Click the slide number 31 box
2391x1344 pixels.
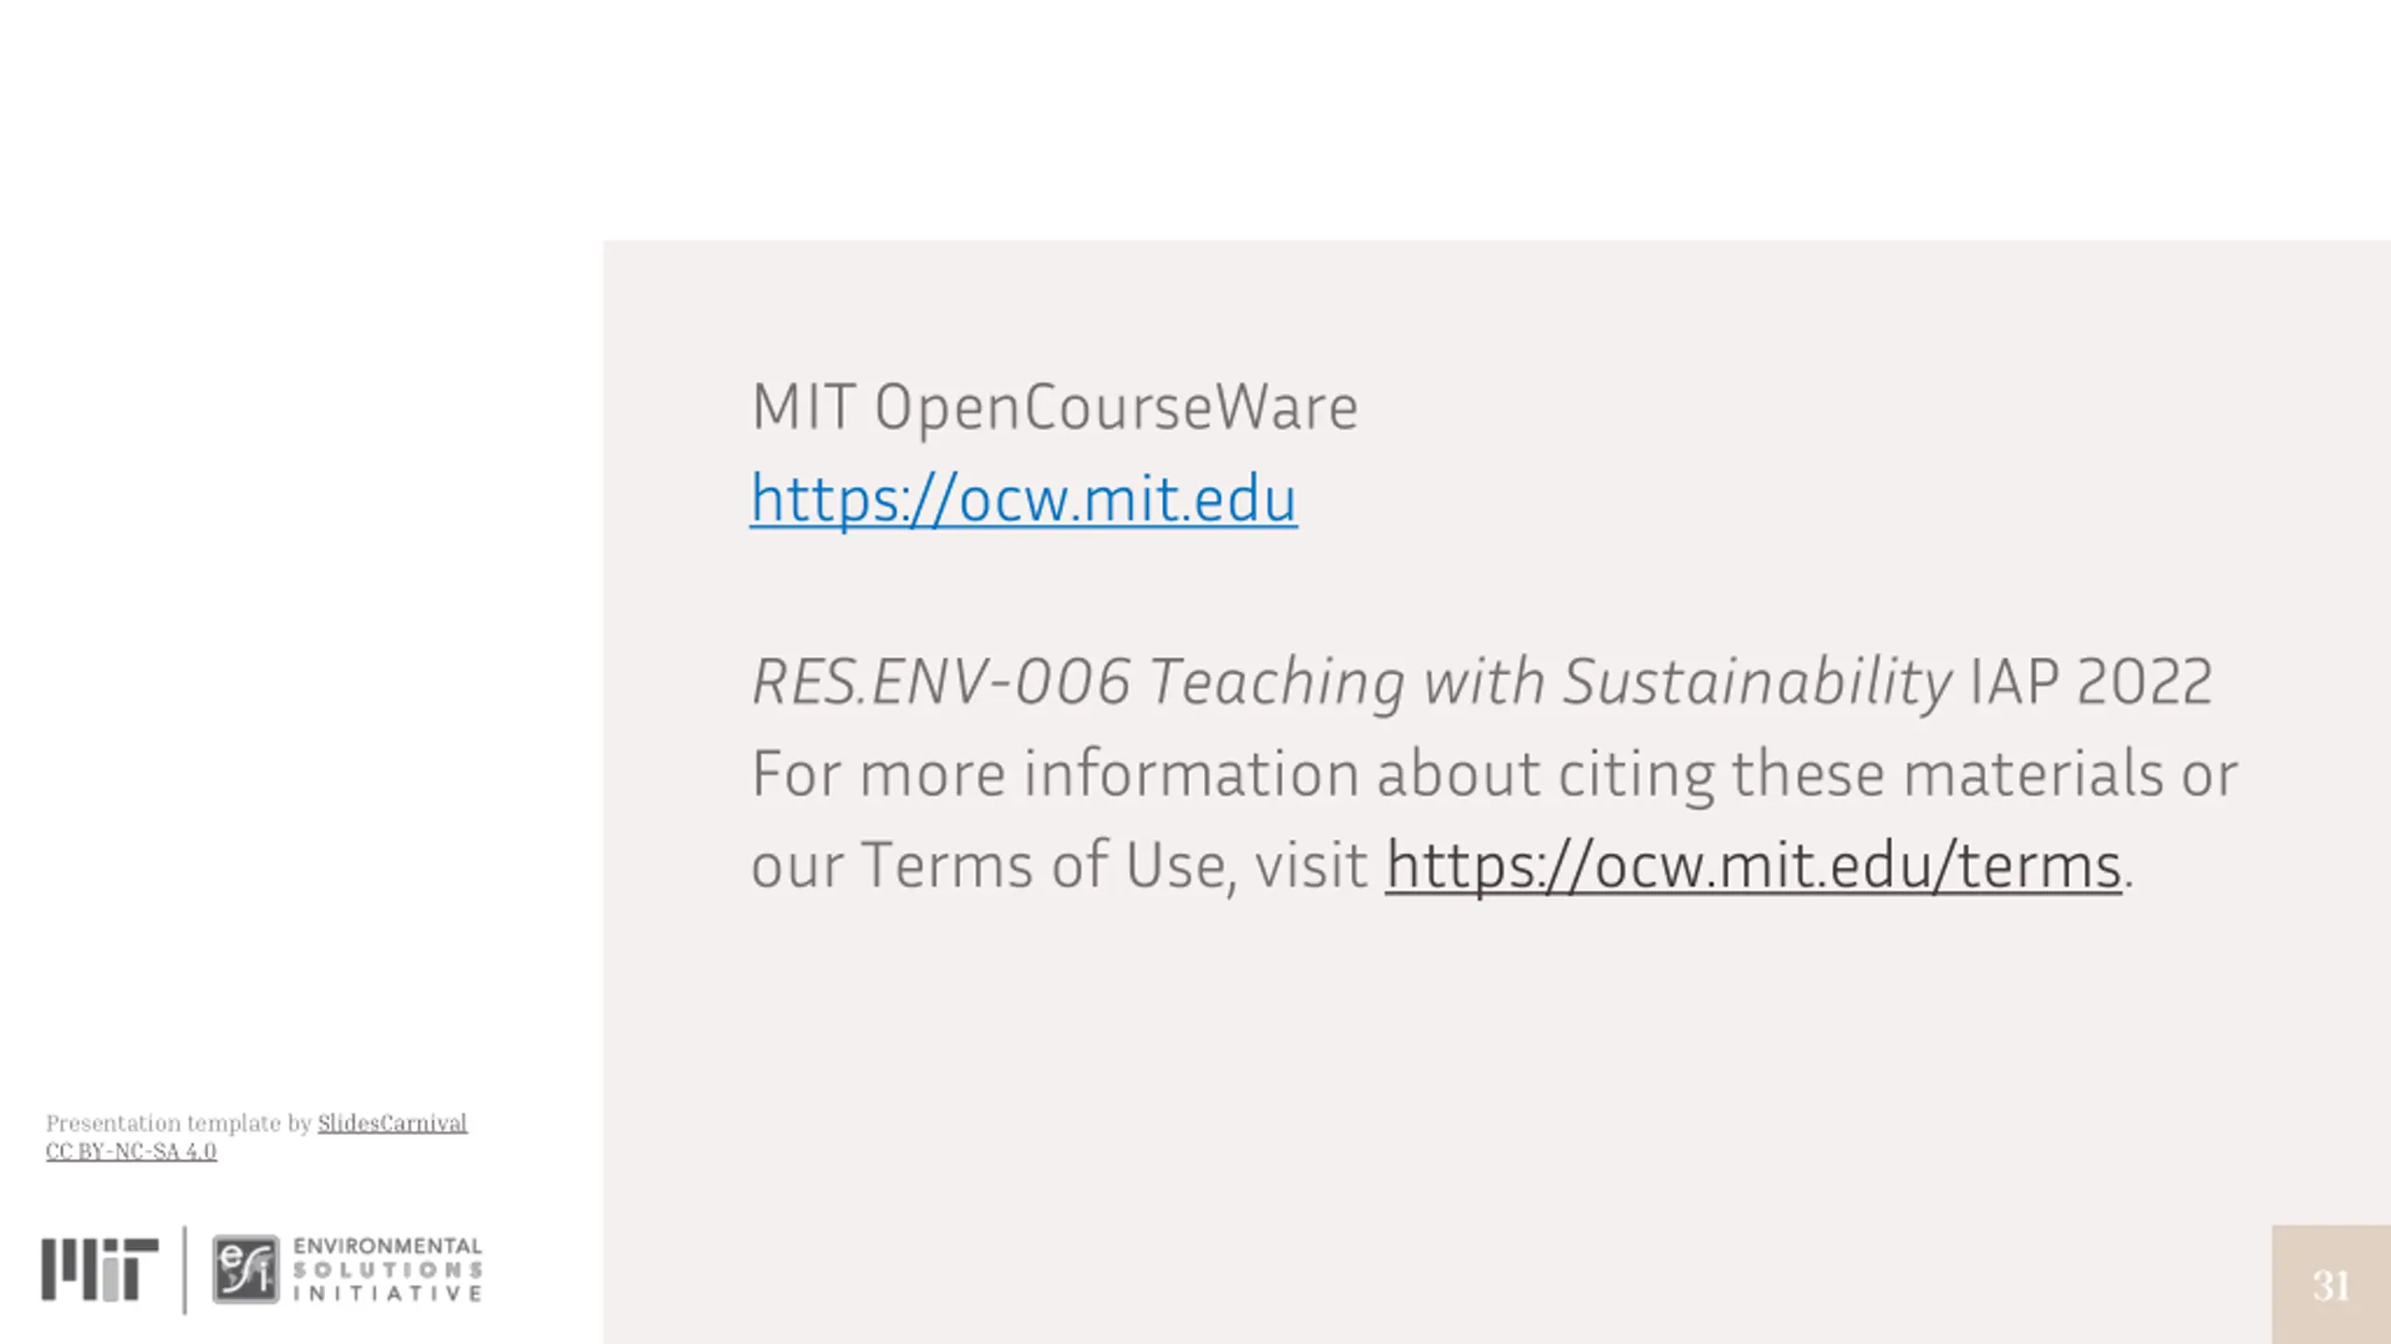pyautogui.click(x=2331, y=1285)
